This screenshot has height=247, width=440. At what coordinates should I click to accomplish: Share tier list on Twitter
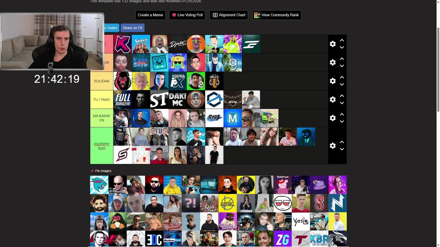point(111,28)
